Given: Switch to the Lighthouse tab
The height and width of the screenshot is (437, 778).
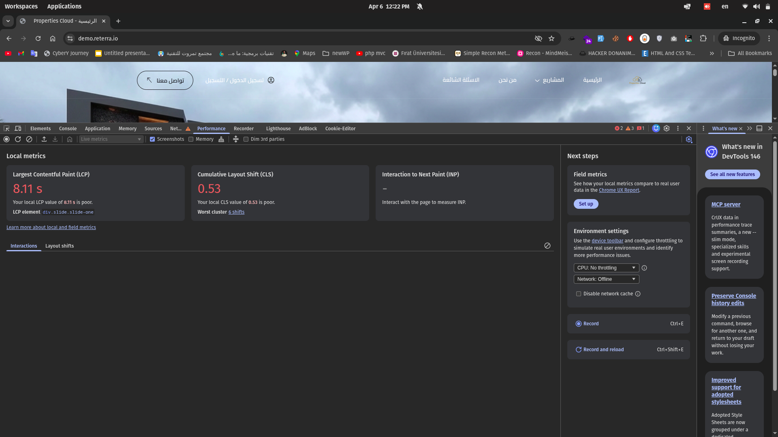Looking at the screenshot, I should 278,129.
